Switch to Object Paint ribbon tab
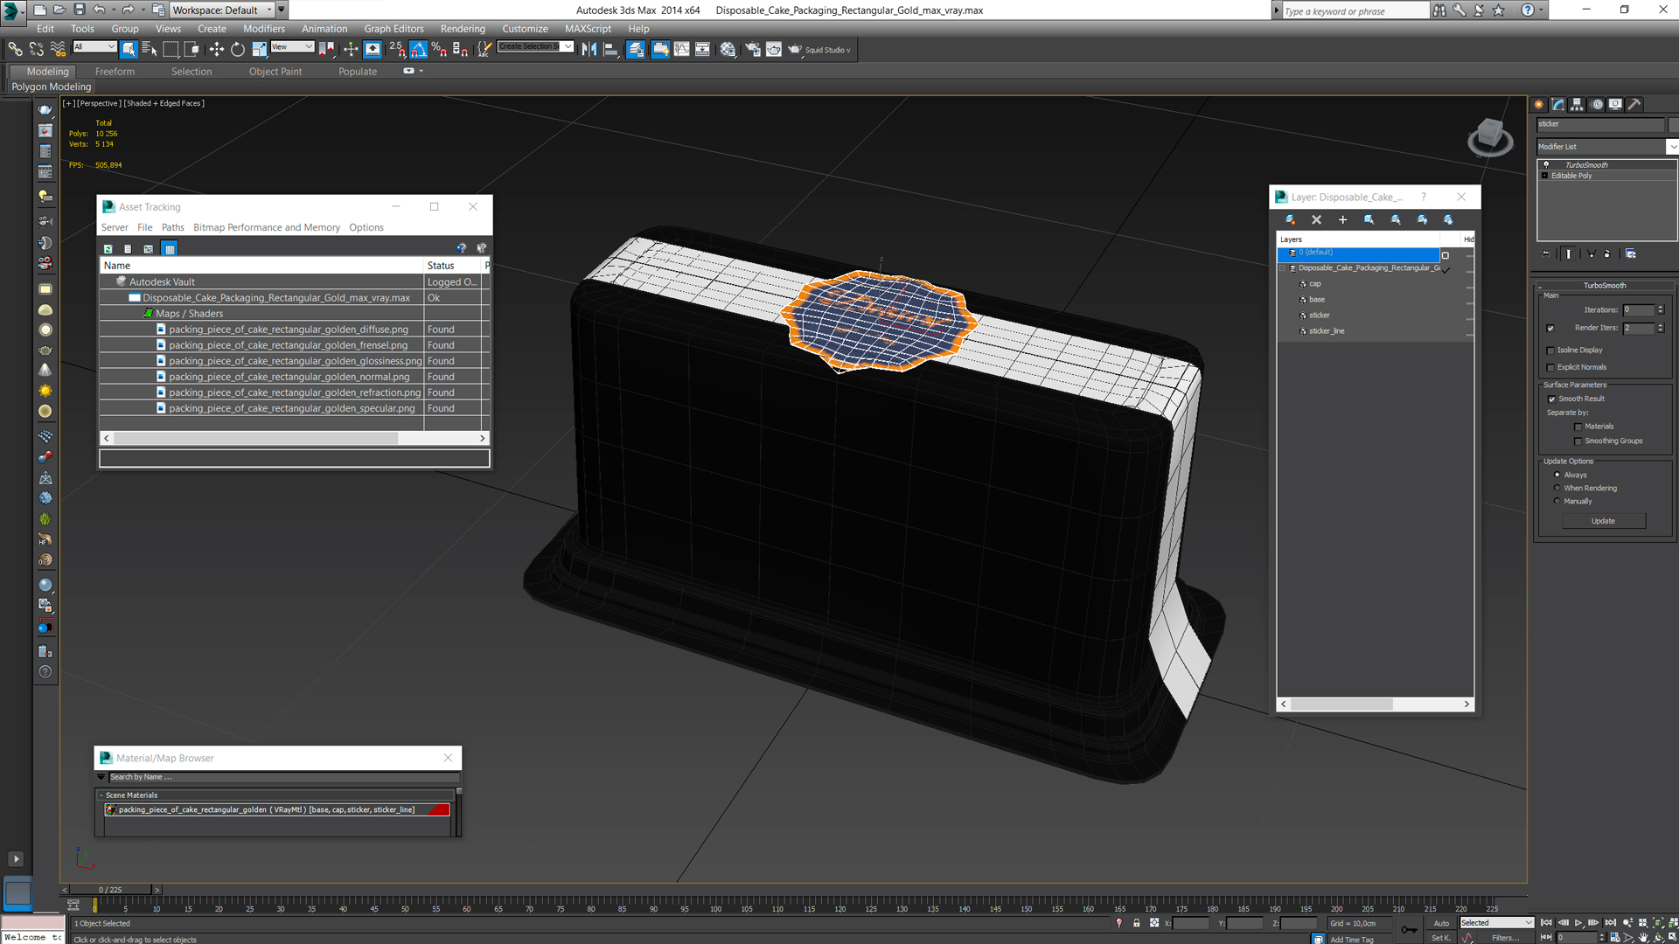This screenshot has height=944, width=1679. (x=275, y=72)
